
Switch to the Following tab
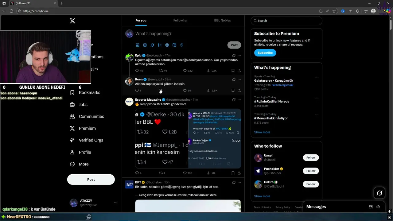(180, 21)
